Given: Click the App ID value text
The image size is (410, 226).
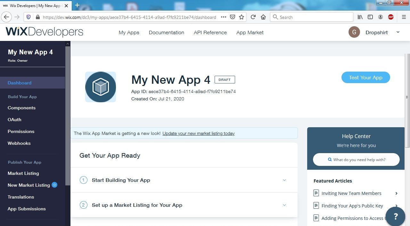Looking at the screenshot, I should click(x=192, y=91).
